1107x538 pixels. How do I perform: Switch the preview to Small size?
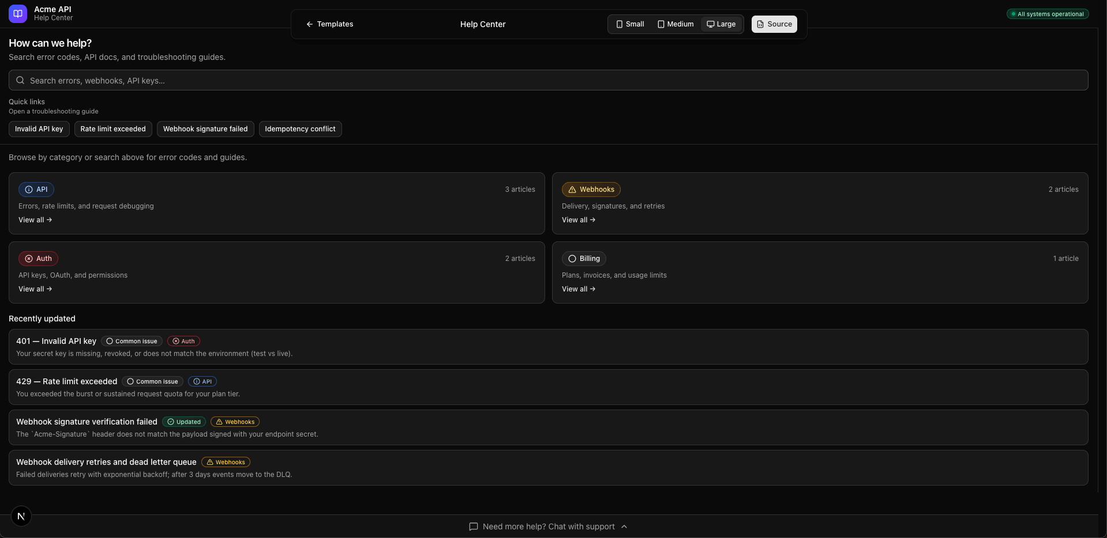(x=630, y=24)
